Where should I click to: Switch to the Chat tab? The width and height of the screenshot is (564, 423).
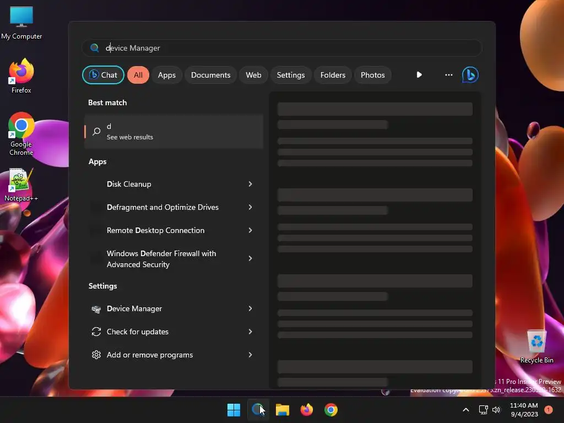pyautogui.click(x=103, y=75)
